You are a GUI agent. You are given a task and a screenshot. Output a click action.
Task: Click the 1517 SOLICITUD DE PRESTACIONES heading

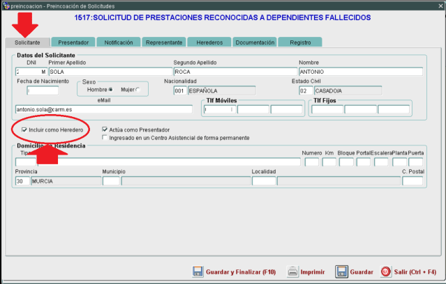pyautogui.click(x=223, y=17)
